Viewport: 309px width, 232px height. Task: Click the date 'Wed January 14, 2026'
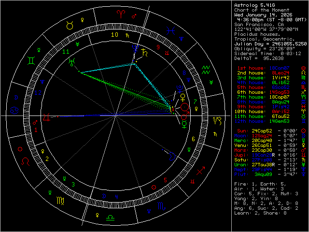[263, 15]
